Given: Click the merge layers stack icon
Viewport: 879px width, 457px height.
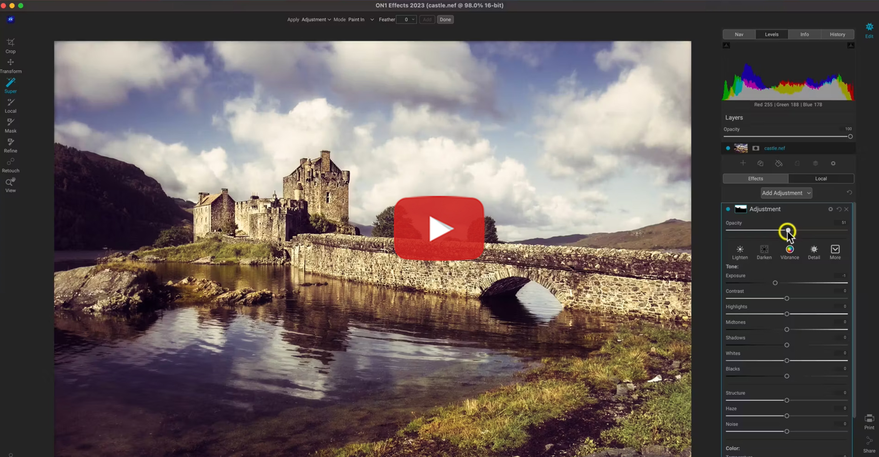Looking at the screenshot, I should point(815,163).
